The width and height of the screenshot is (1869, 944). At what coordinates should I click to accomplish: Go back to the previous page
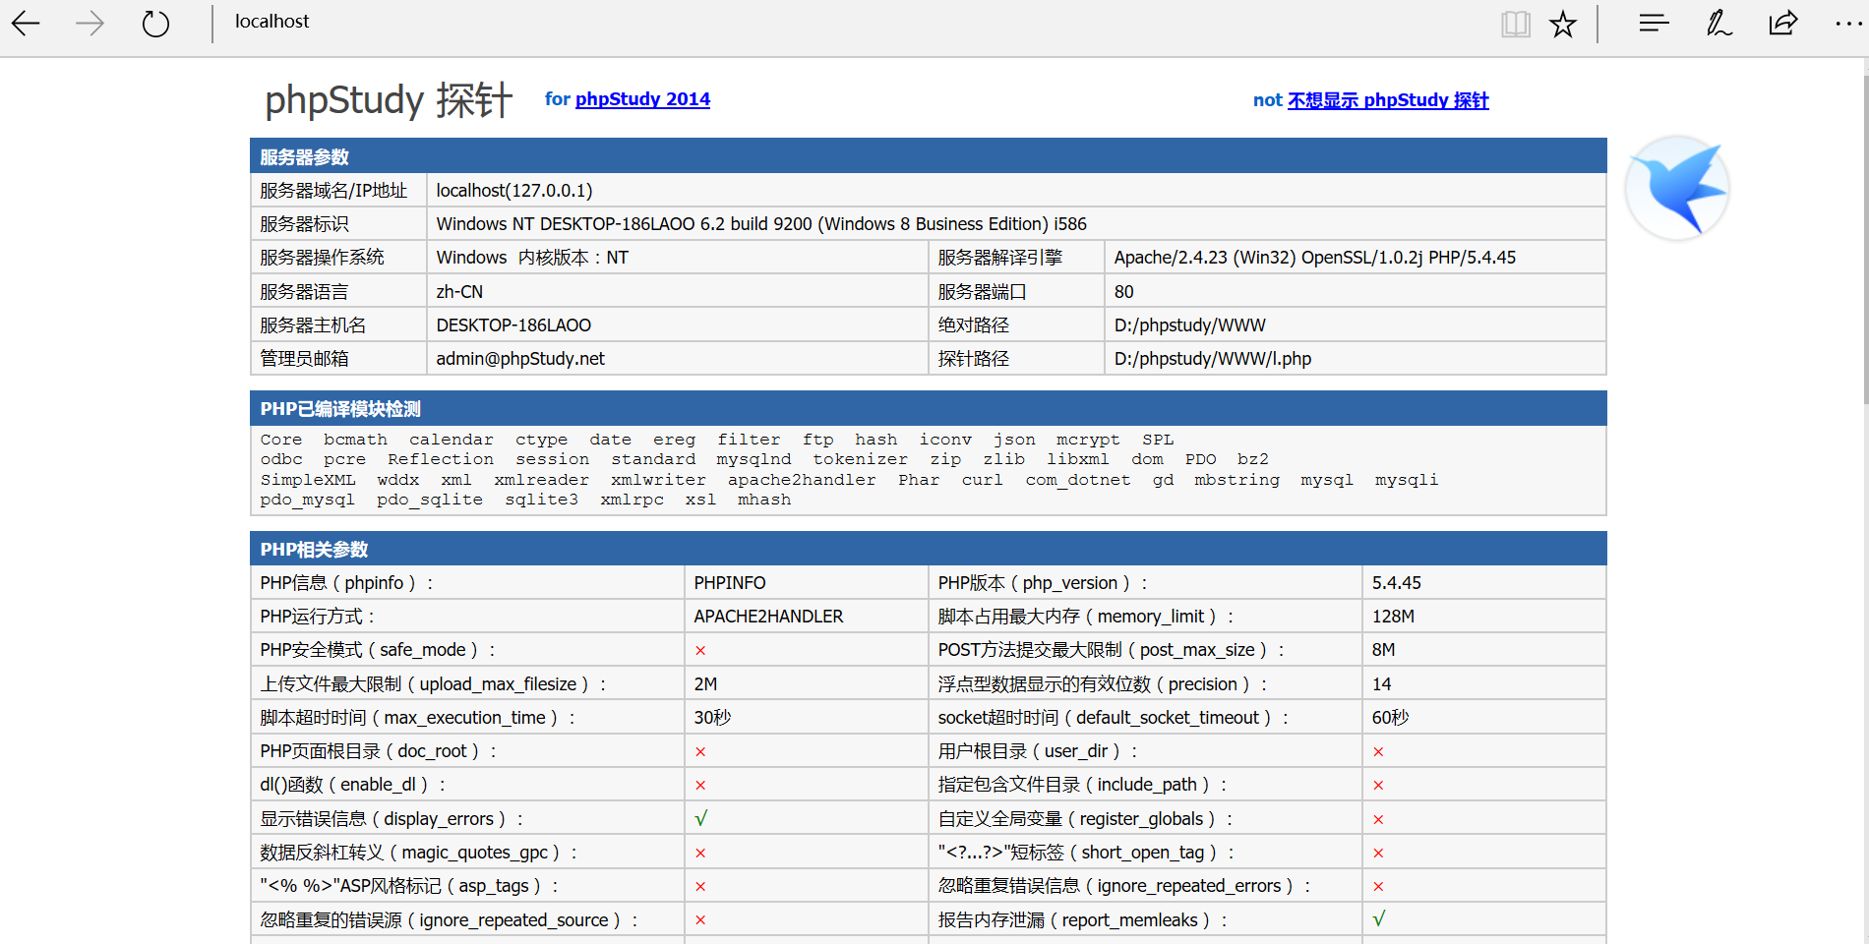coord(26,23)
